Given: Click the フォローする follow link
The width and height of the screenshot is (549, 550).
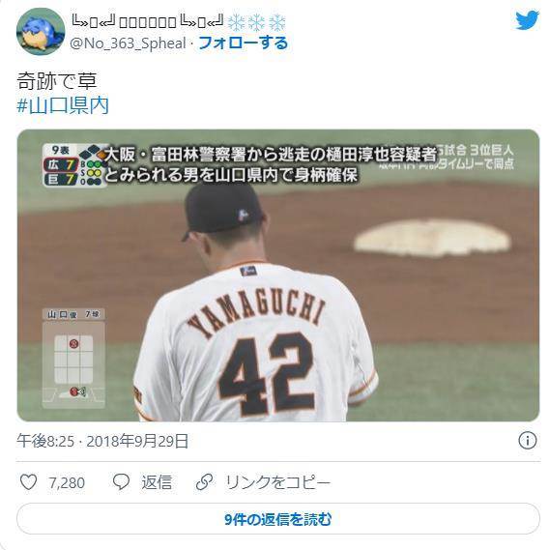Looking at the screenshot, I should [244, 43].
